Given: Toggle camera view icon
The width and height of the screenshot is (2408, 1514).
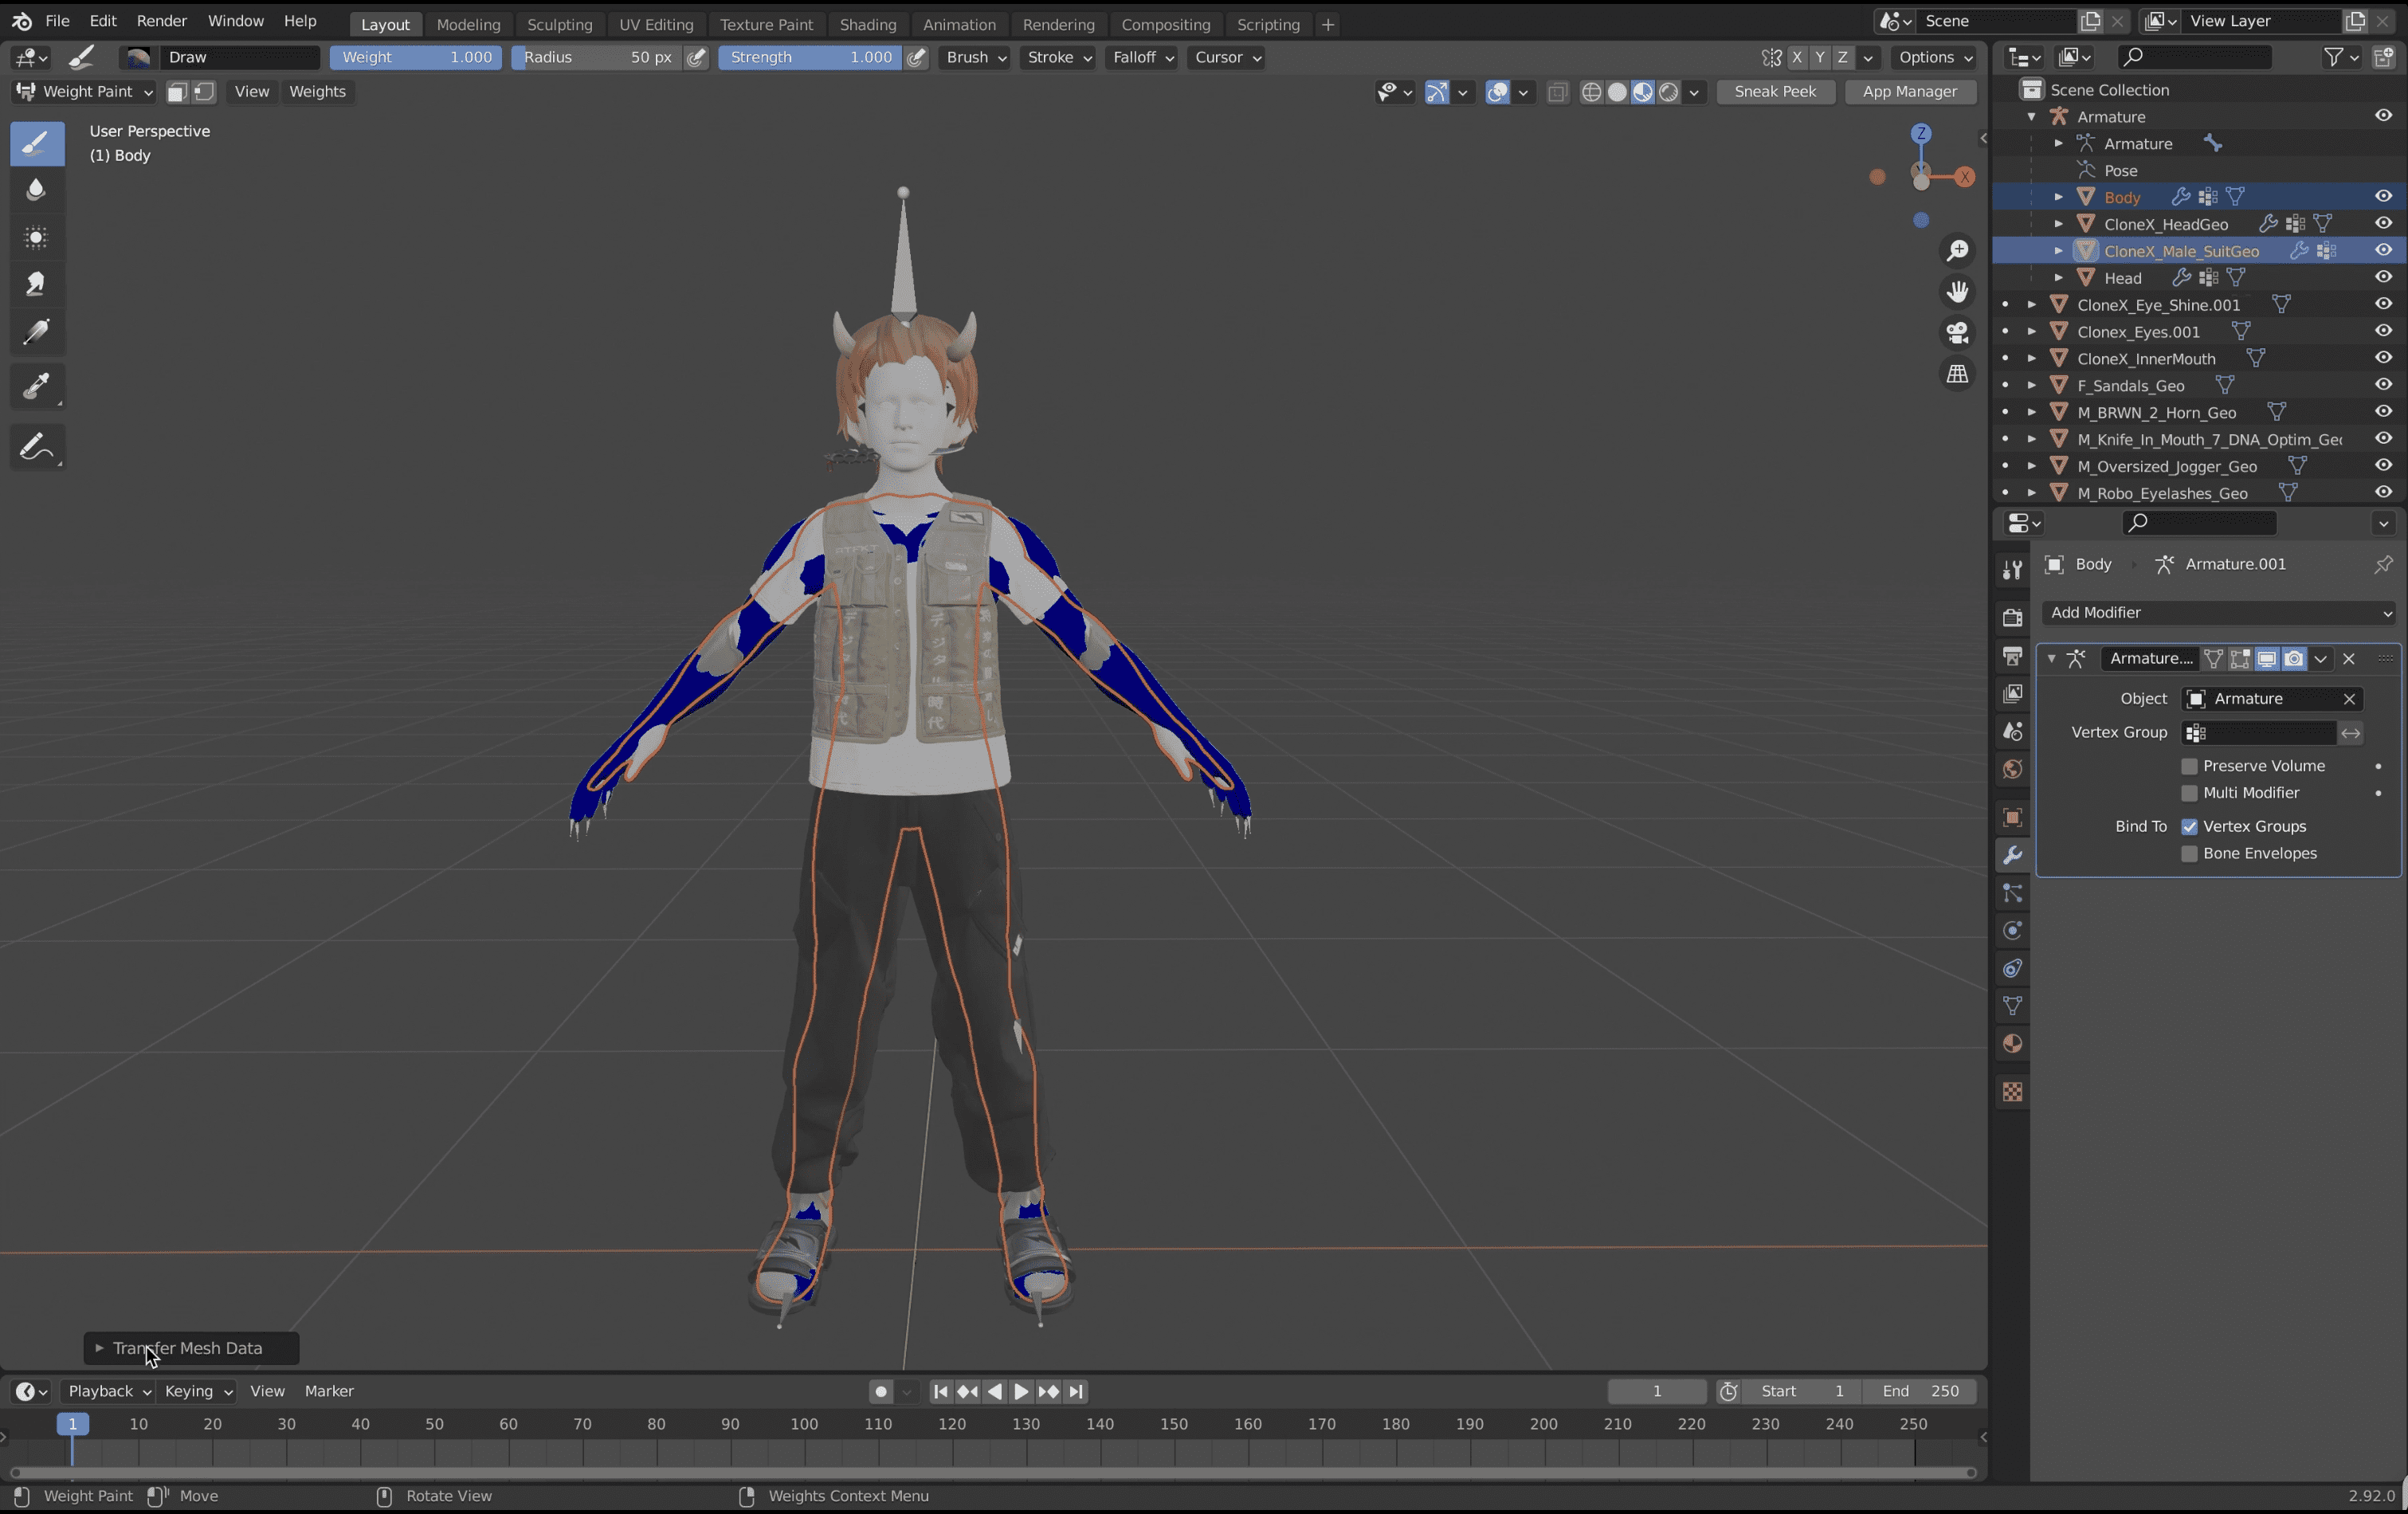Looking at the screenshot, I should (1957, 332).
